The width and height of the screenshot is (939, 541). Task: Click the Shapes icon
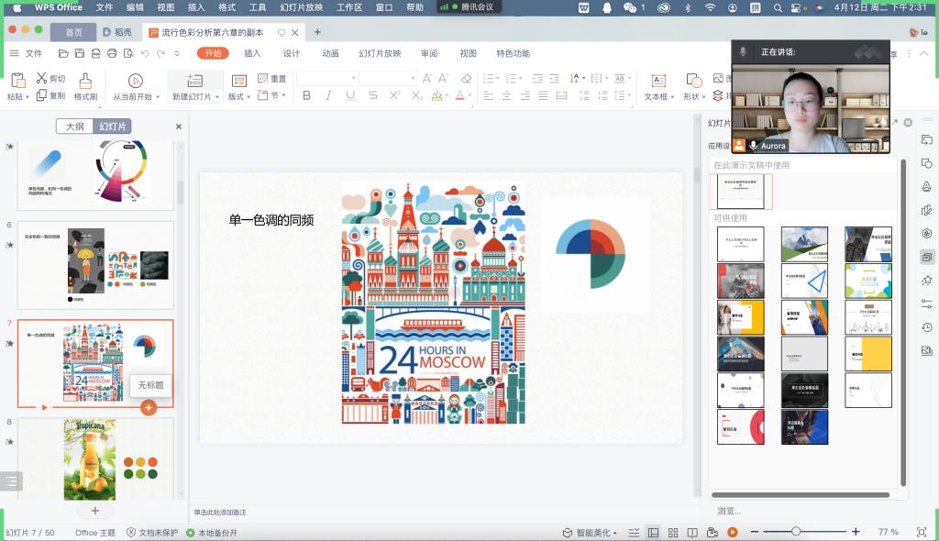click(x=693, y=81)
